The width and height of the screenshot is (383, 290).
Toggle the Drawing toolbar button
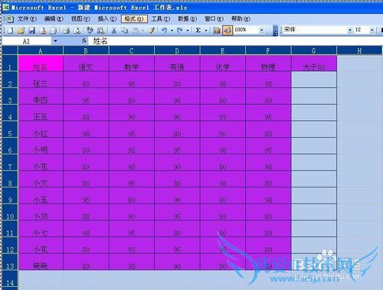[x=228, y=31]
